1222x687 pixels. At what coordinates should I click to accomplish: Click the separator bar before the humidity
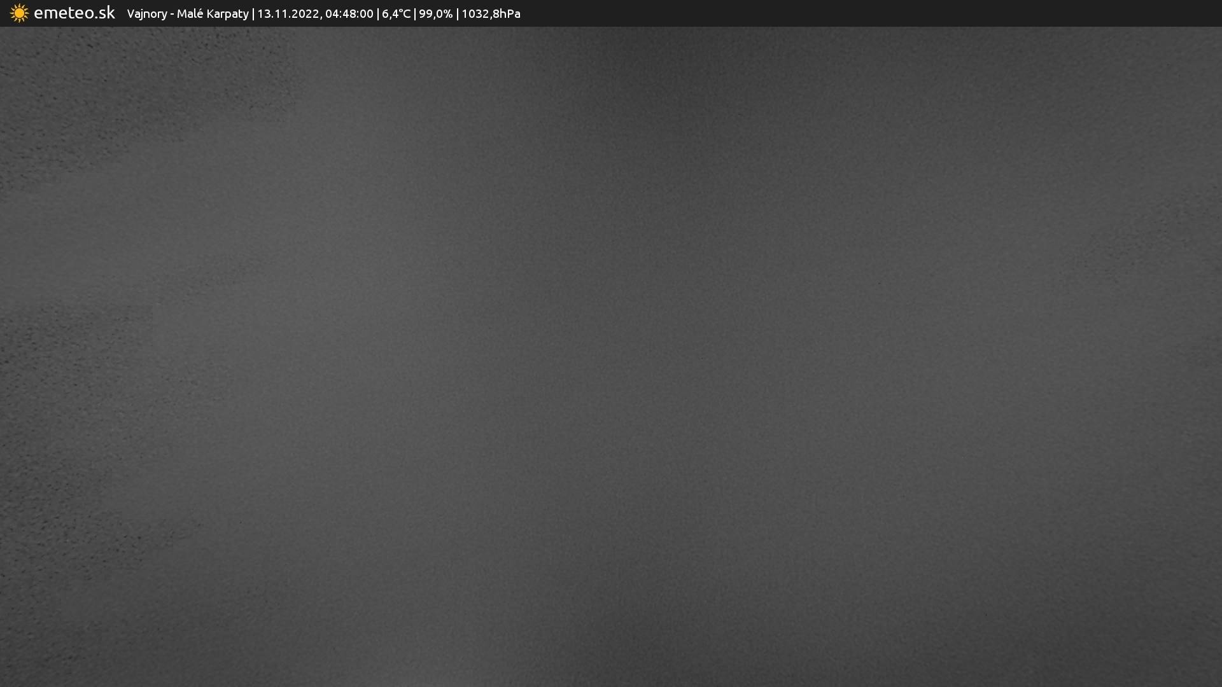[415, 14]
